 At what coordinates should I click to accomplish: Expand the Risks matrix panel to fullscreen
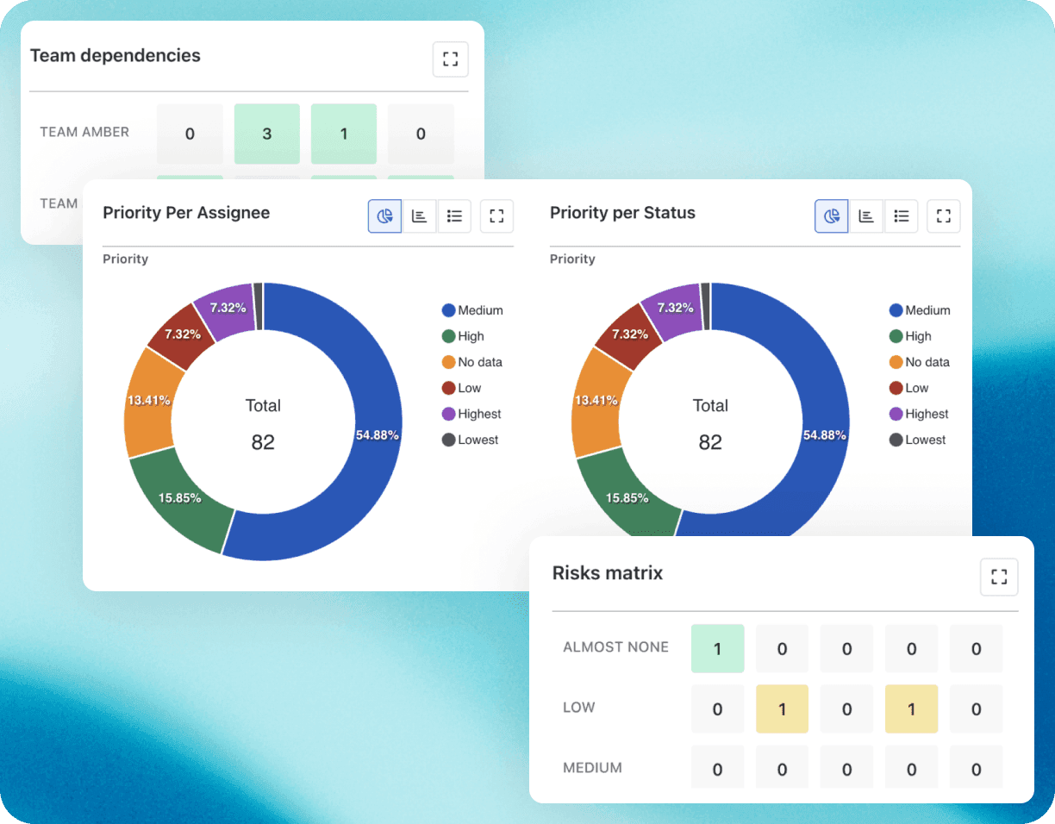[x=999, y=577]
